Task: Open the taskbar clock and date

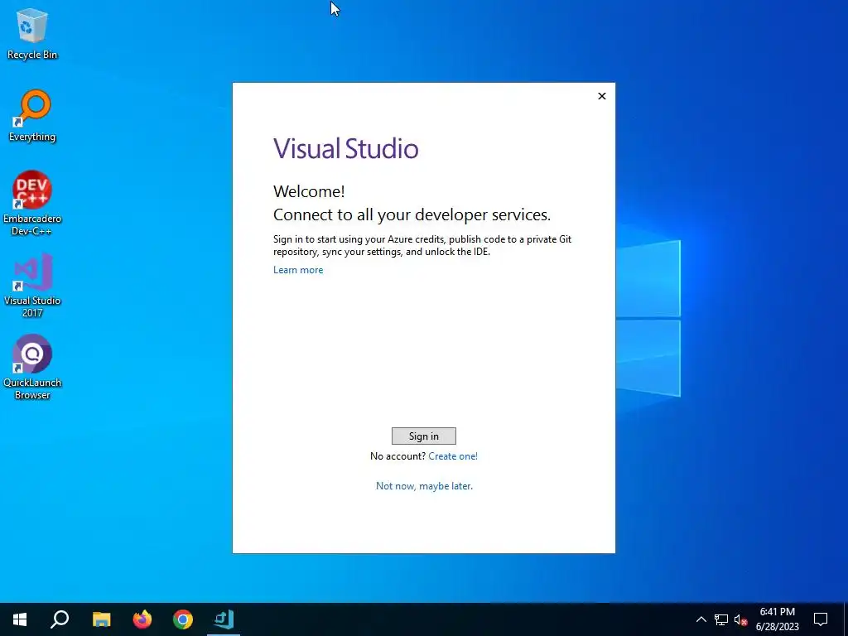Action: [x=777, y=619]
